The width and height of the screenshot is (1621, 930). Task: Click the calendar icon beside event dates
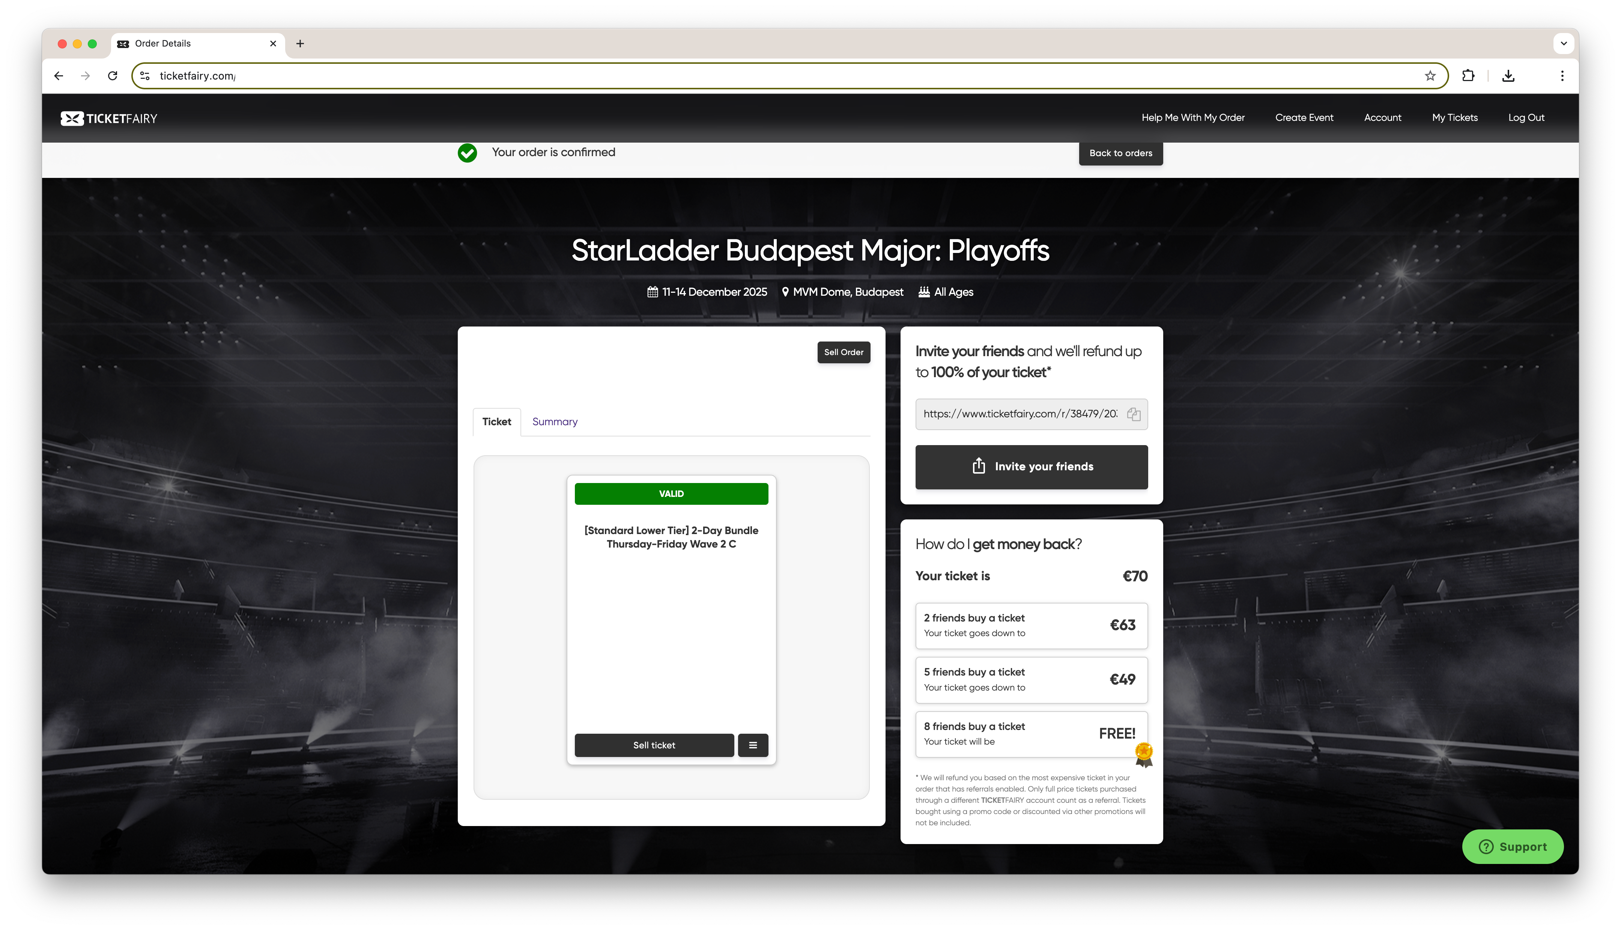point(652,292)
